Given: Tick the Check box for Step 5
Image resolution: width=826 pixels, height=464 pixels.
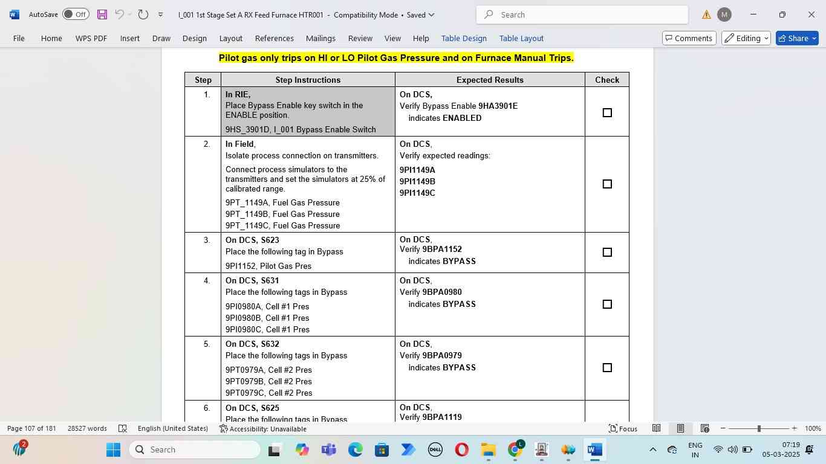Looking at the screenshot, I should pyautogui.click(x=607, y=368).
